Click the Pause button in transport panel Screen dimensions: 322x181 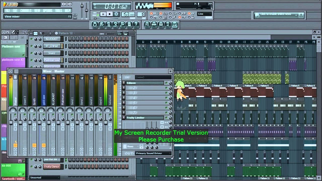[103, 14]
